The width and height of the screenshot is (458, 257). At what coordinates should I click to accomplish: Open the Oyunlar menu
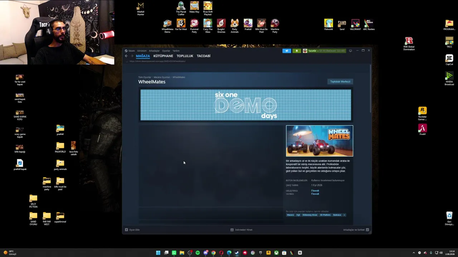(166, 51)
